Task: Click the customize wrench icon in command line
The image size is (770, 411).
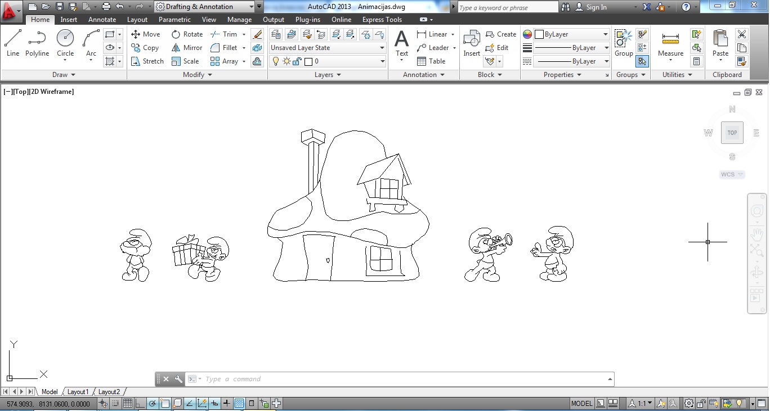Action: click(178, 379)
